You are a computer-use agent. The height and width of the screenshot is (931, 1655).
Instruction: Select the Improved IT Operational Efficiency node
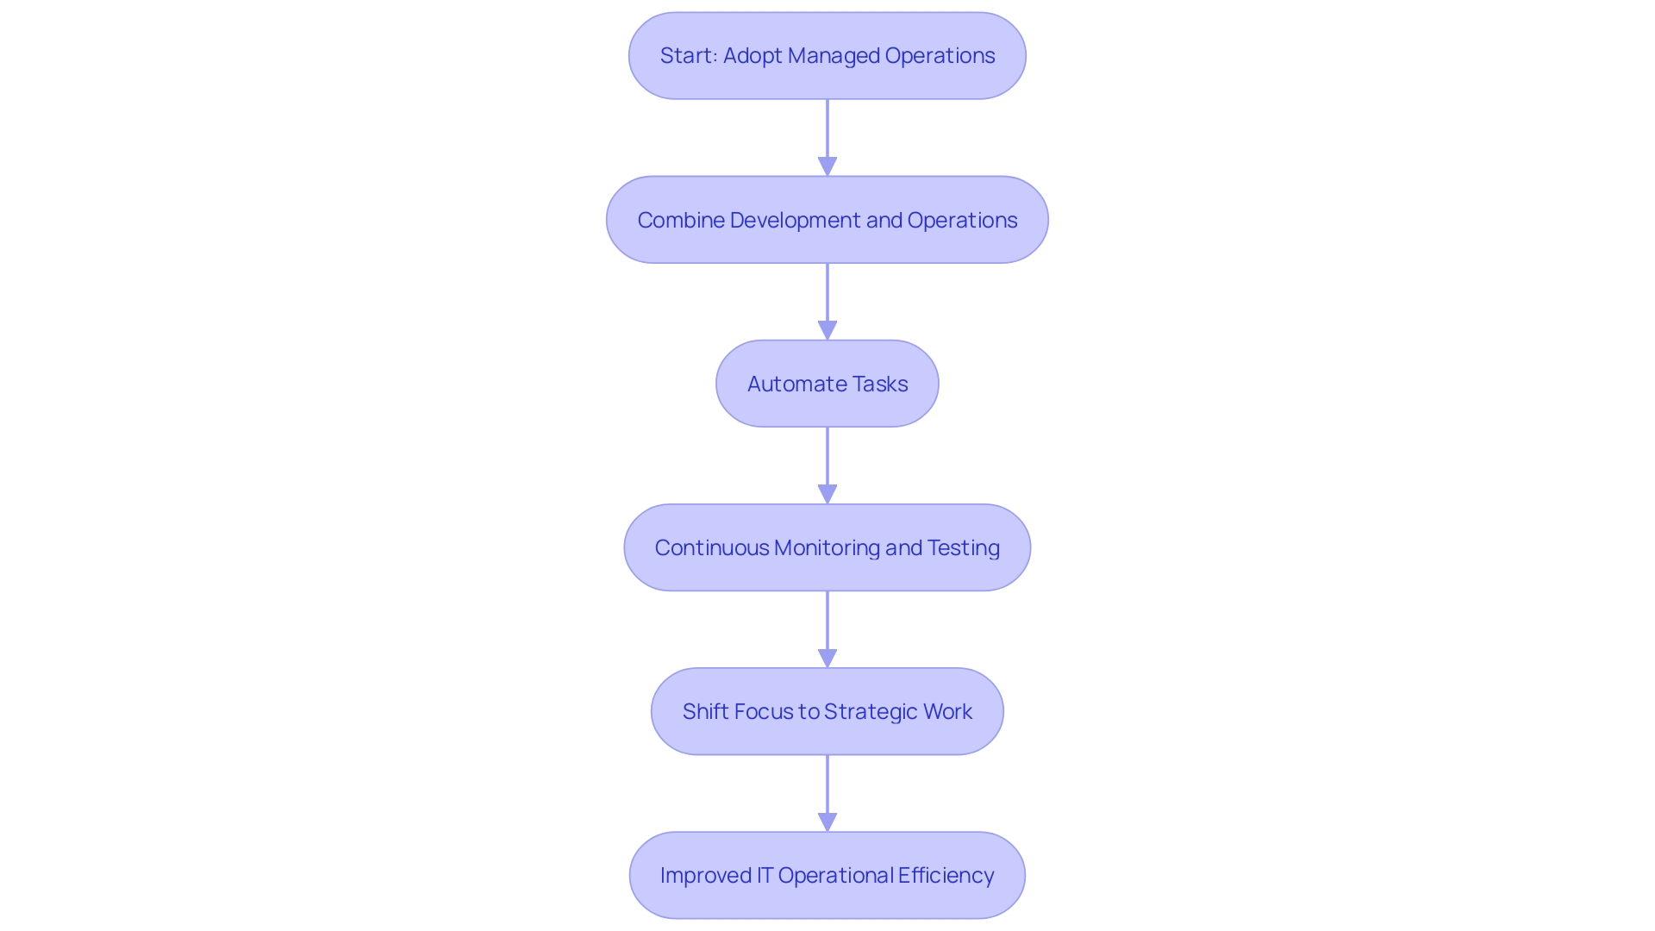pyautogui.click(x=827, y=875)
